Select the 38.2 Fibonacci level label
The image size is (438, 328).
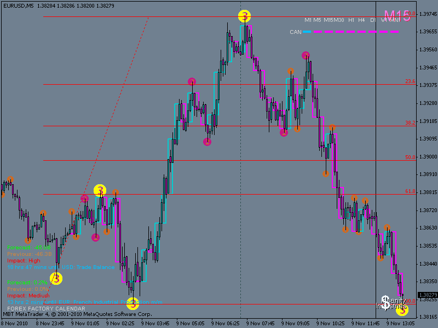pyautogui.click(x=410, y=122)
